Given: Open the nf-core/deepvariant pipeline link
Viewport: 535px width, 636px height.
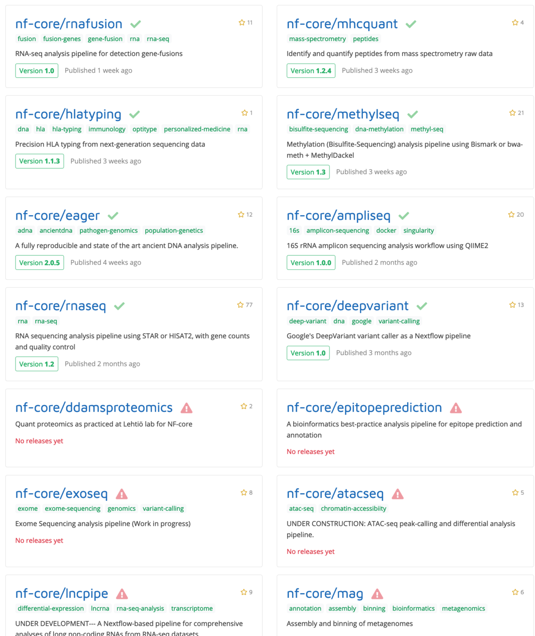Looking at the screenshot, I should pyautogui.click(x=348, y=306).
